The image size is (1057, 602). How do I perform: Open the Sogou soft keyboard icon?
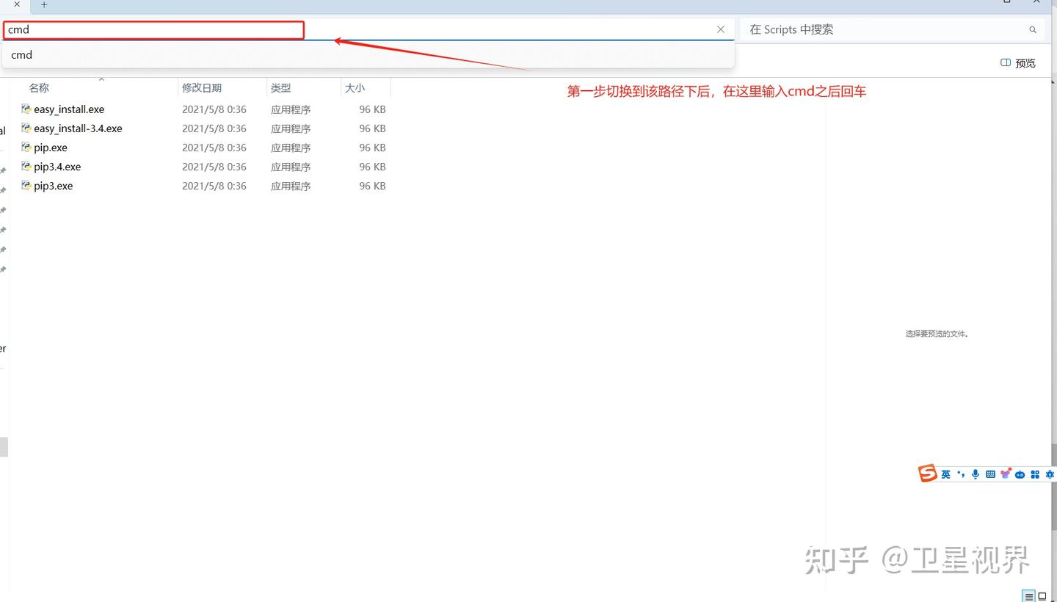[x=990, y=474]
